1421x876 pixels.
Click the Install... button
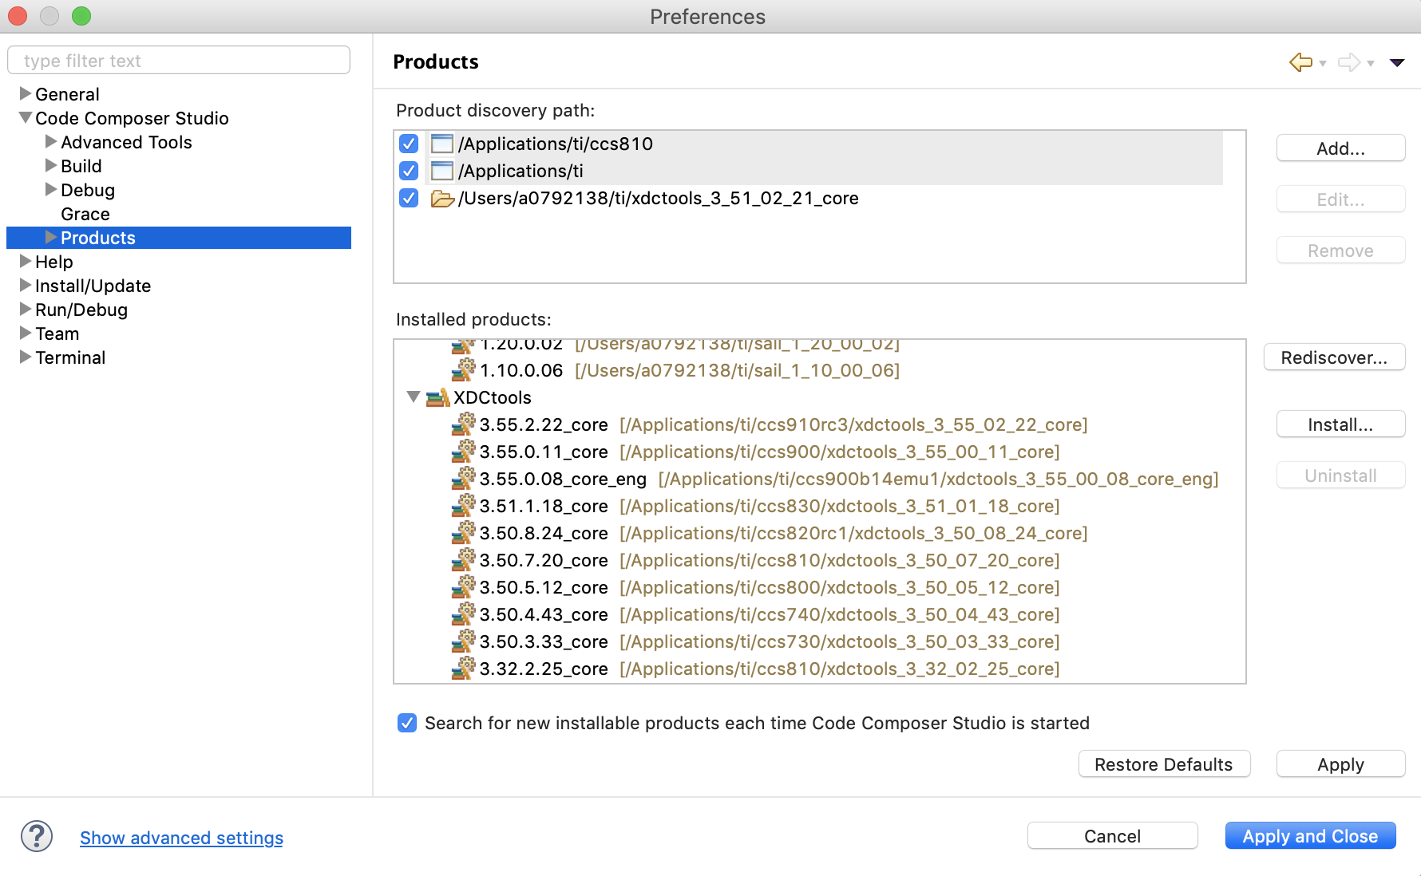pos(1341,424)
